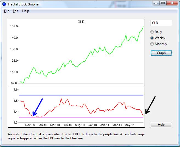The height and width of the screenshot is (147, 180).
Task: Select the Daily interval radio button
Action: pyautogui.click(x=152, y=32)
